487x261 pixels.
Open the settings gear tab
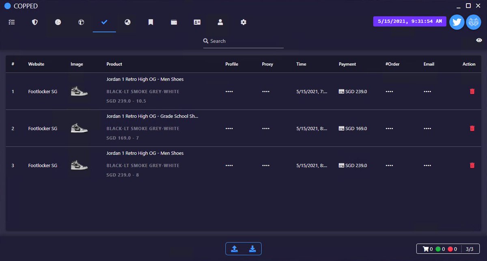pyautogui.click(x=243, y=22)
